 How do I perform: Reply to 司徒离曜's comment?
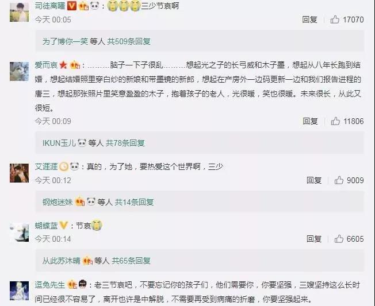click(x=309, y=20)
